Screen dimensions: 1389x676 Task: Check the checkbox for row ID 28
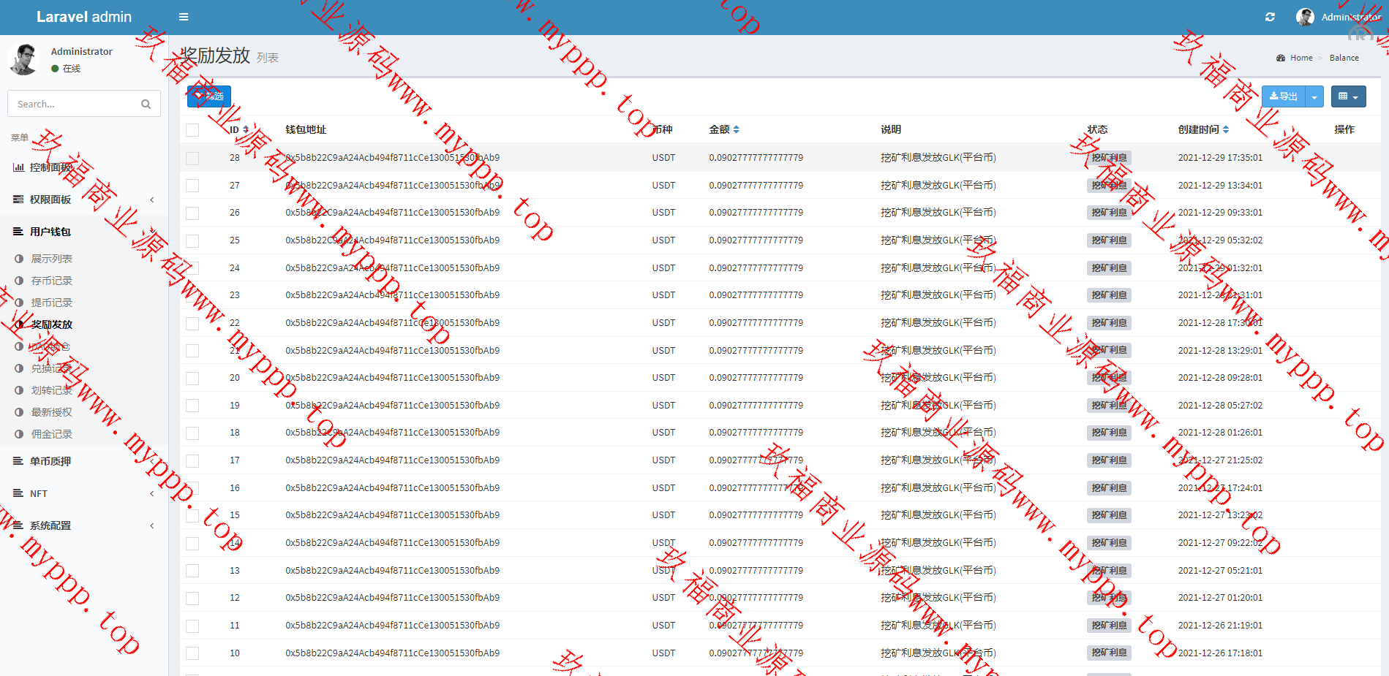tap(192, 158)
